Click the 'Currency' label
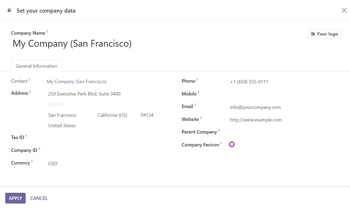350x208 pixels. pyautogui.click(x=20, y=163)
